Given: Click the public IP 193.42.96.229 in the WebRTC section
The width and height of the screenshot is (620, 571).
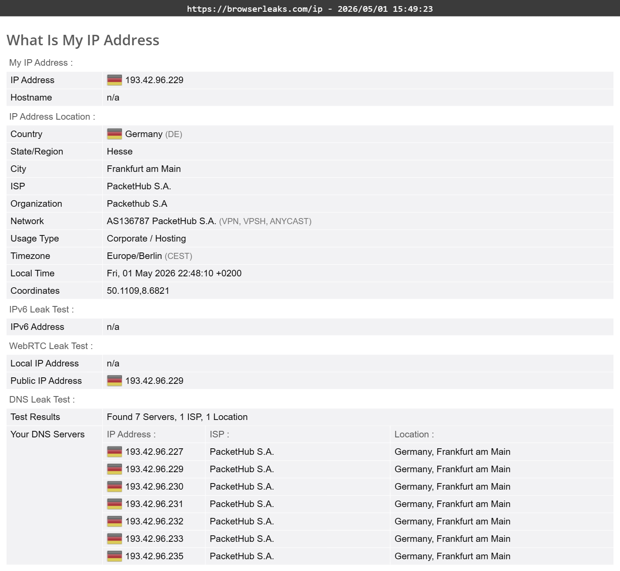Looking at the screenshot, I should coord(154,381).
